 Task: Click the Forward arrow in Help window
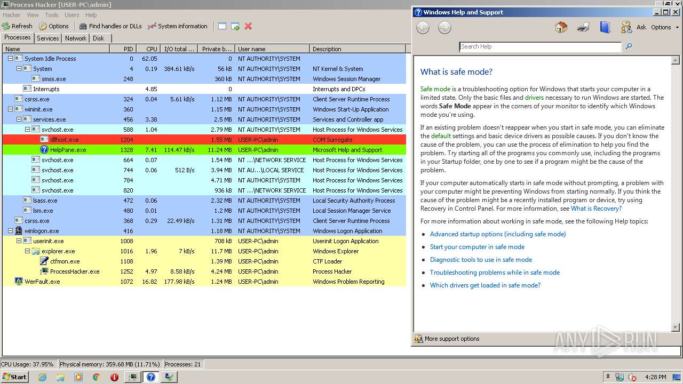pyautogui.click(x=444, y=28)
